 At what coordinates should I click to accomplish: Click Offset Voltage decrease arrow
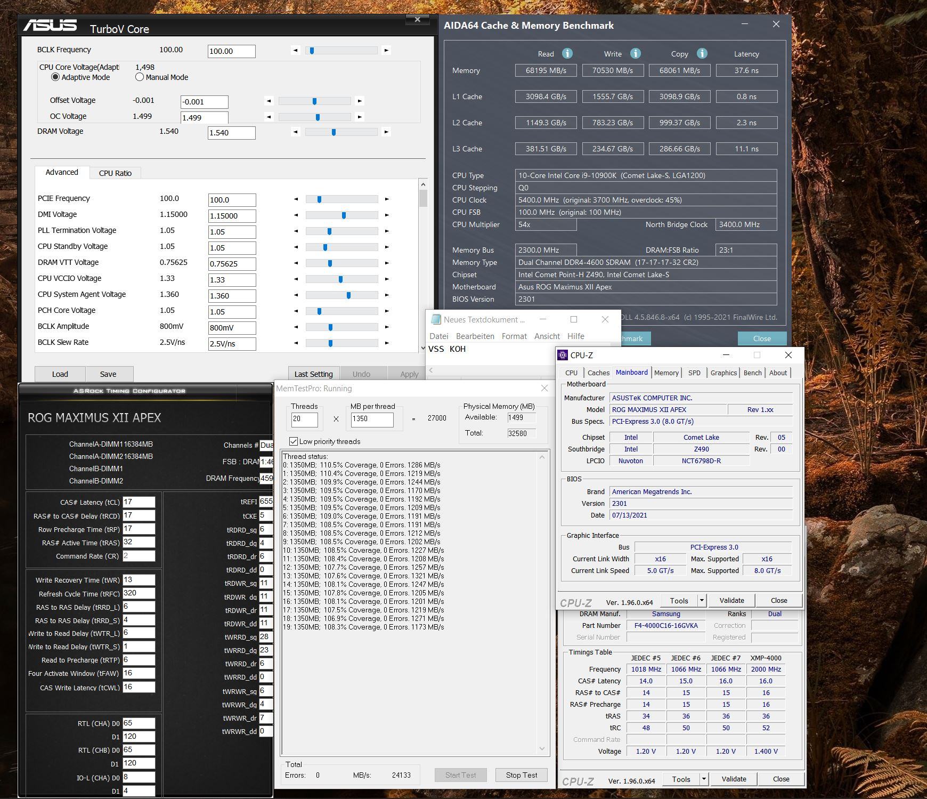coord(269,101)
